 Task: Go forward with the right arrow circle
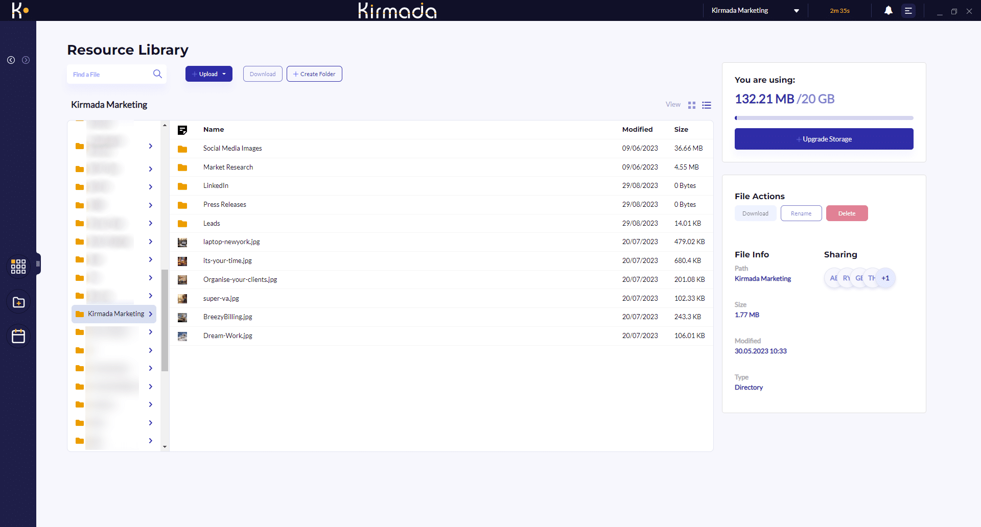point(26,60)
